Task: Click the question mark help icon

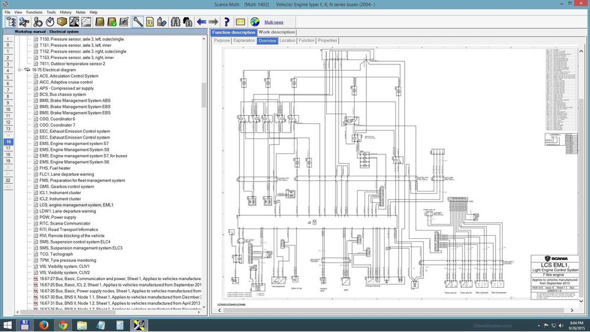Action: (x=226, y=22)
